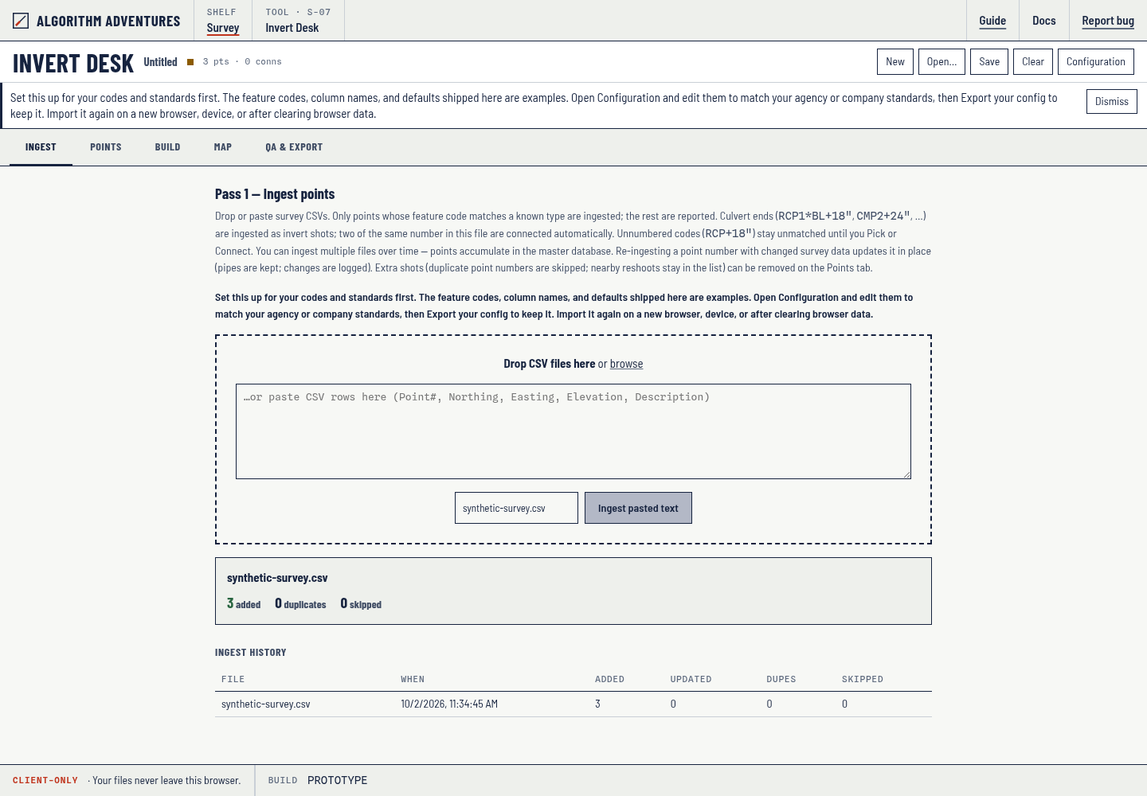This screenshot has width=1147, height=796.
Task: Open the Survey shelf link
Action: point(223,28)
